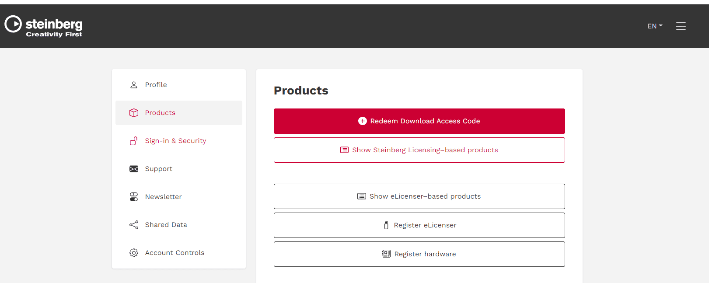Click the plus icon on Redeem button
Screen dimensions: 709x283
point(363,121)
